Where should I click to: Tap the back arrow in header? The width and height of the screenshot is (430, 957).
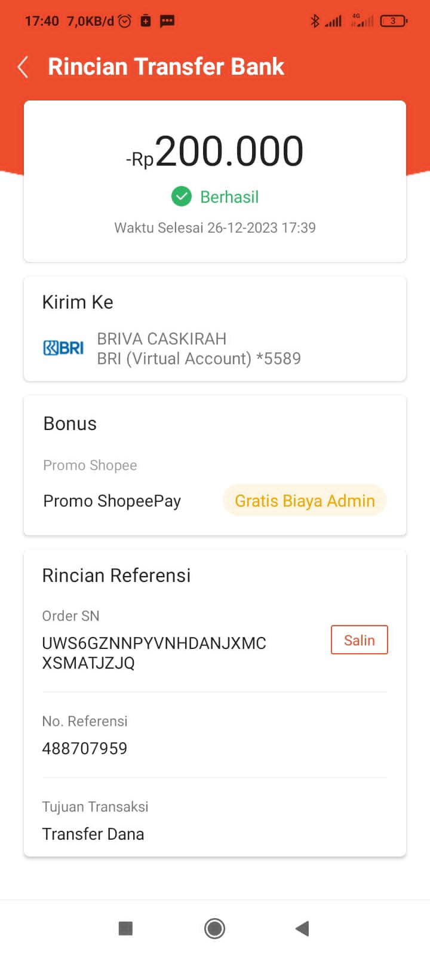(x=23, y=67)
